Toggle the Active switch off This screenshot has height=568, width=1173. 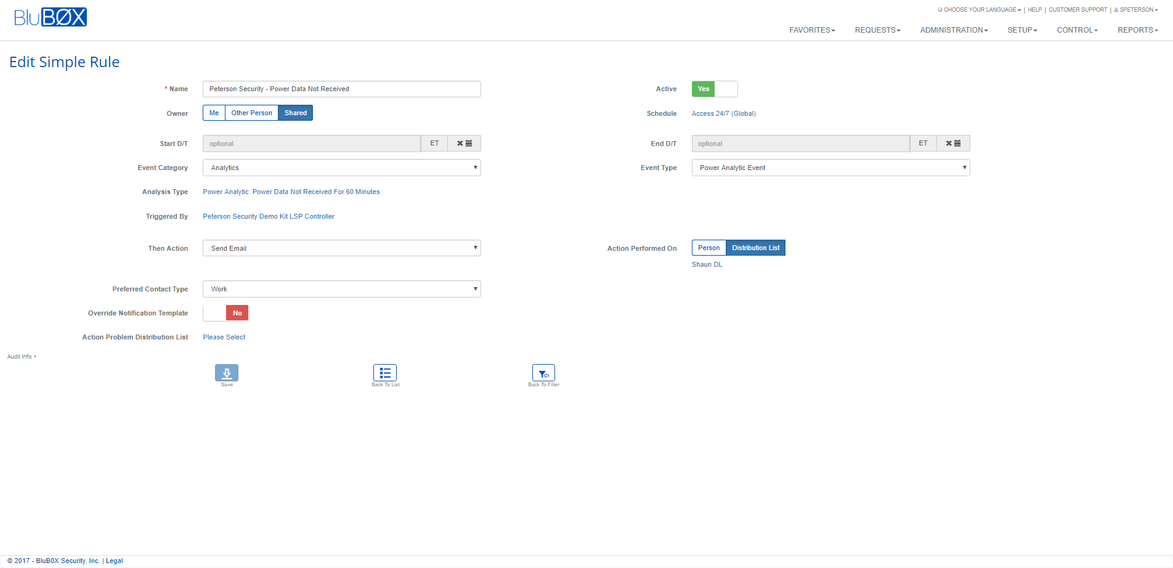point(714,89)
